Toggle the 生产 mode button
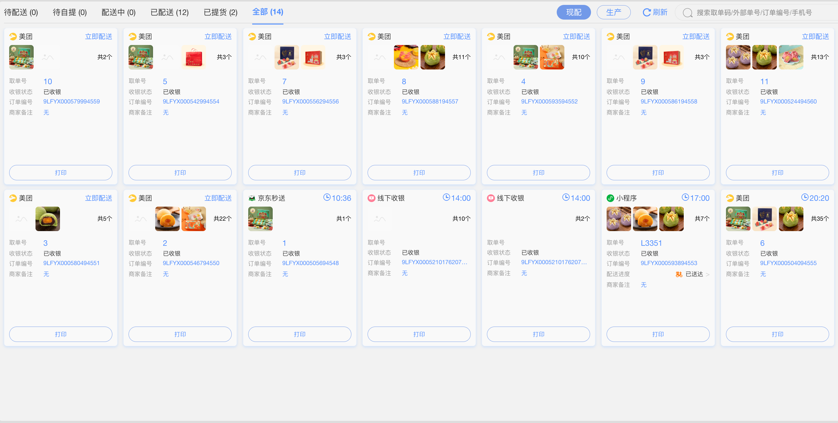This screenshot has height=423, width=838. (x=614, y=12)
